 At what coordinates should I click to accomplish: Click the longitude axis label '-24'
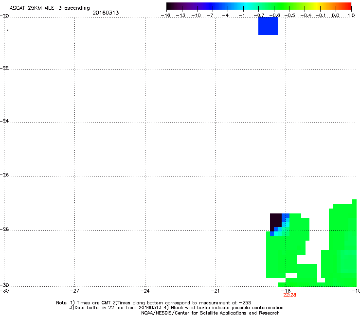145,291
